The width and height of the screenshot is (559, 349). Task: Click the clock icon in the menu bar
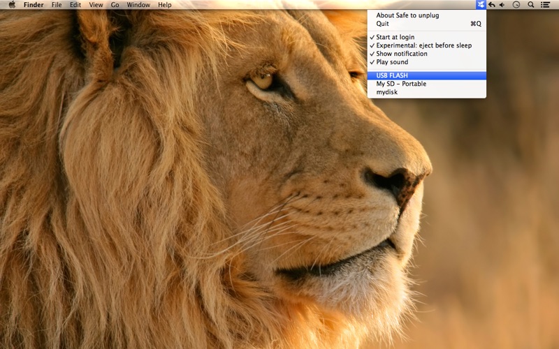(x=516, y=5)
